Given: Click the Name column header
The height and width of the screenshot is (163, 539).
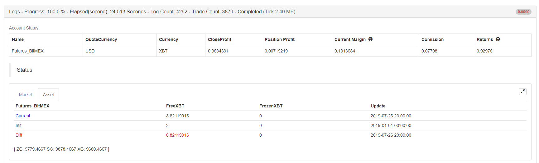Looking at the screenshot, I should (18, 39).
